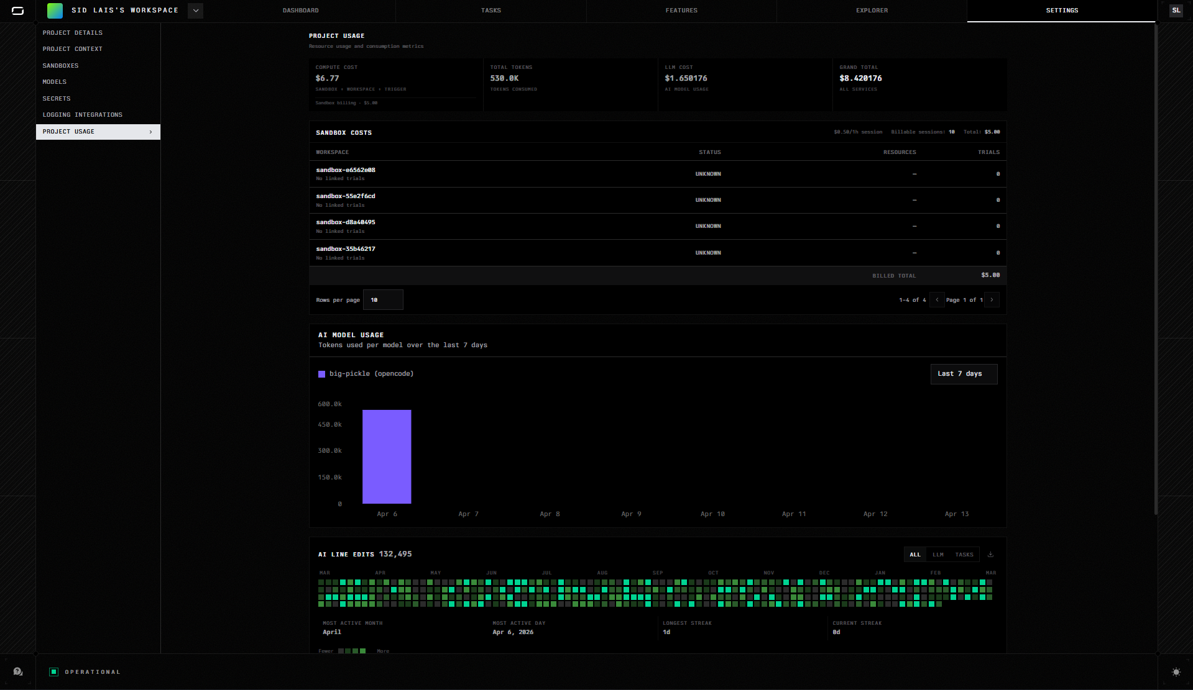
Task: Open the Rows per page selector
Action: [x=383, y=300]
